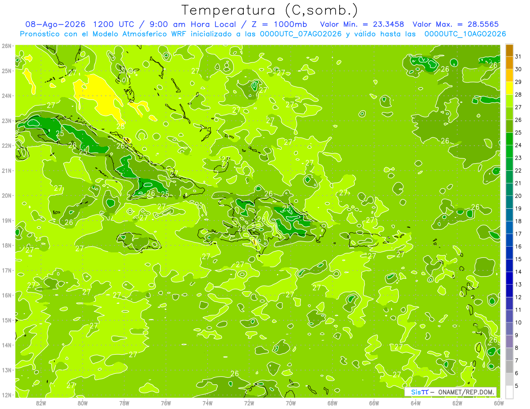Click the '82W' longitude axis label

41,403
